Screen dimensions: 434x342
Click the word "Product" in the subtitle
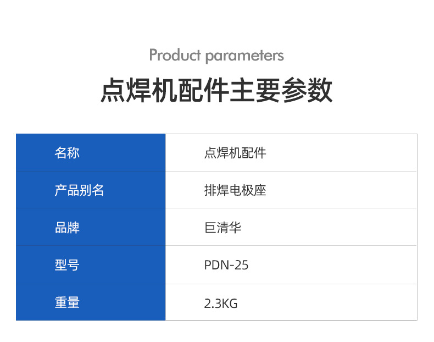pos(175,56)
